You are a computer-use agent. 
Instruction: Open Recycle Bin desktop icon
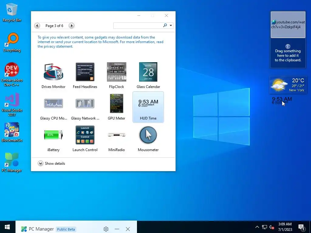12,12
